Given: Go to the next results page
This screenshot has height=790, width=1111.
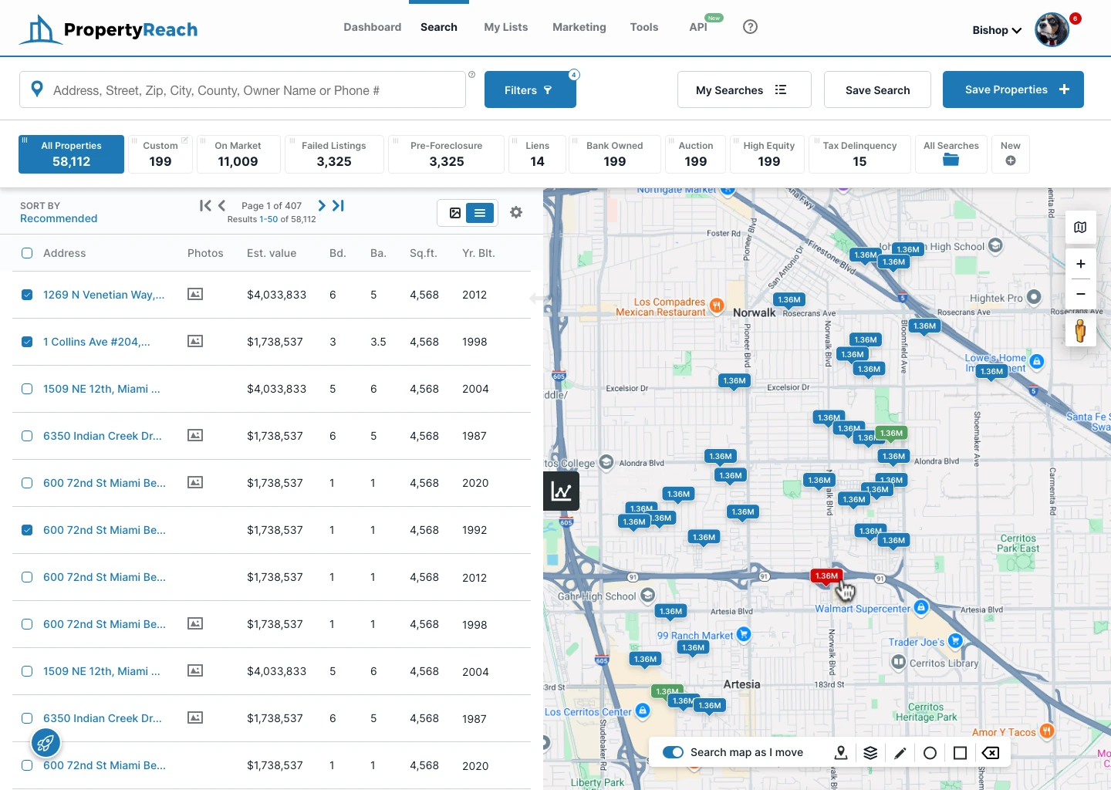Looking at the screenshot, I should 322,205.
